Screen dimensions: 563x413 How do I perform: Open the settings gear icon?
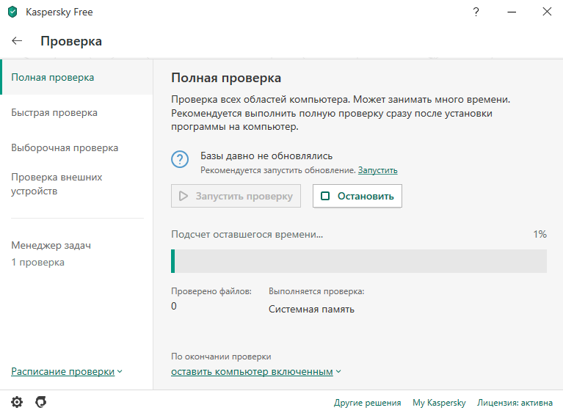(x=17, y=402)
